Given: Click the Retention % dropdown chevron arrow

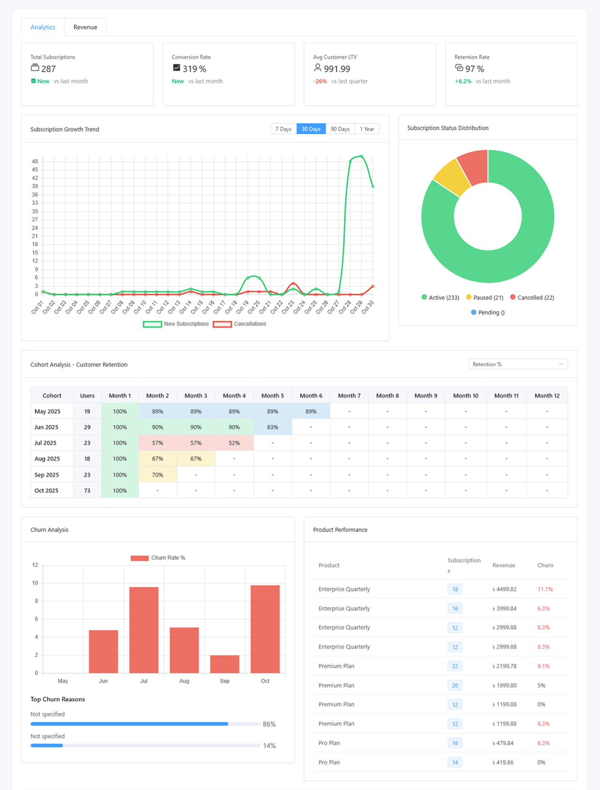Looking at the screenshot, I should click(x=561, y=364).
